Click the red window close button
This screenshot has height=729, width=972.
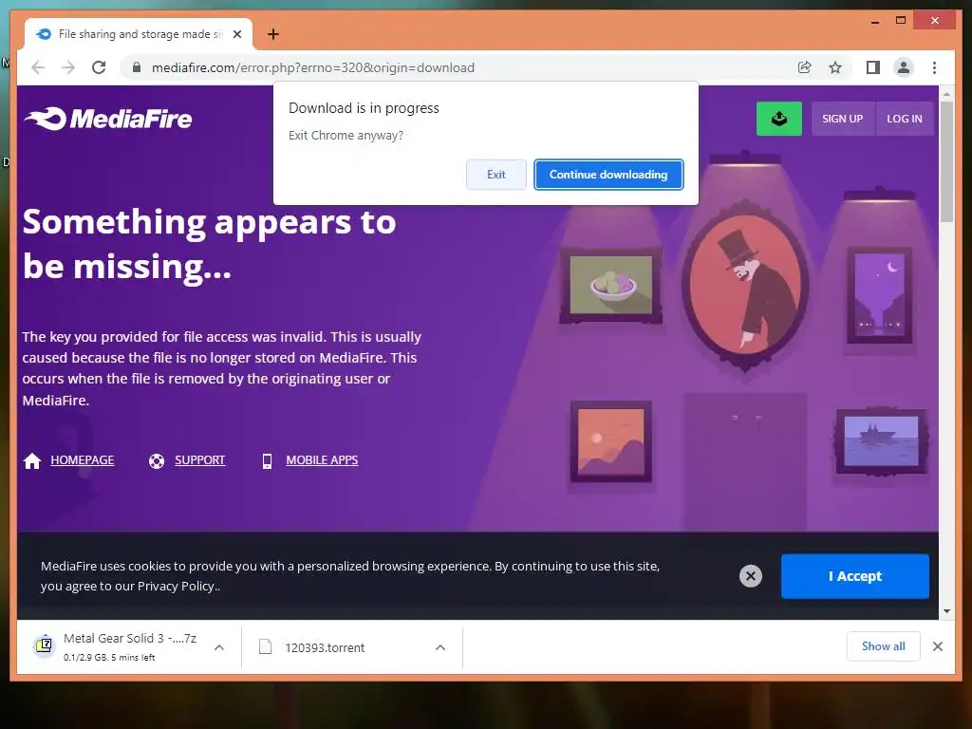click(x=935, y=21)
